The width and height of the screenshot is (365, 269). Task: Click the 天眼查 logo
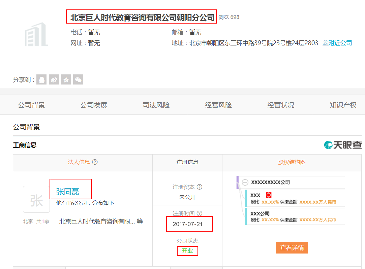click(x=343, y=145)
